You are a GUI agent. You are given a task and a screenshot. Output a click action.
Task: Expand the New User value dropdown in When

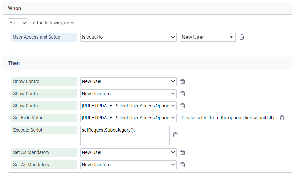(x=208, y=37)
